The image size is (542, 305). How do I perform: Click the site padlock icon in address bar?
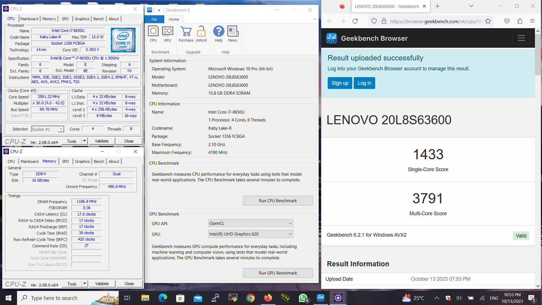click(x=384, y=21)
